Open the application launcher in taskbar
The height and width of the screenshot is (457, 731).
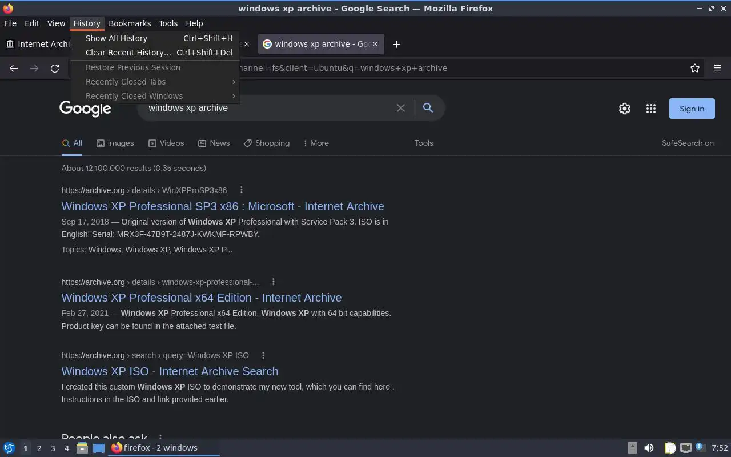(9, 448)
